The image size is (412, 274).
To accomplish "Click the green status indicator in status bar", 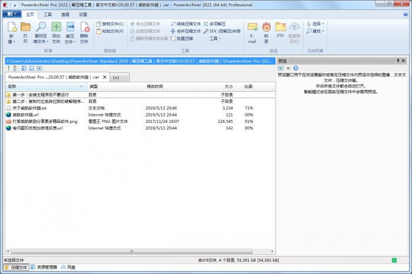I will 394,260.
